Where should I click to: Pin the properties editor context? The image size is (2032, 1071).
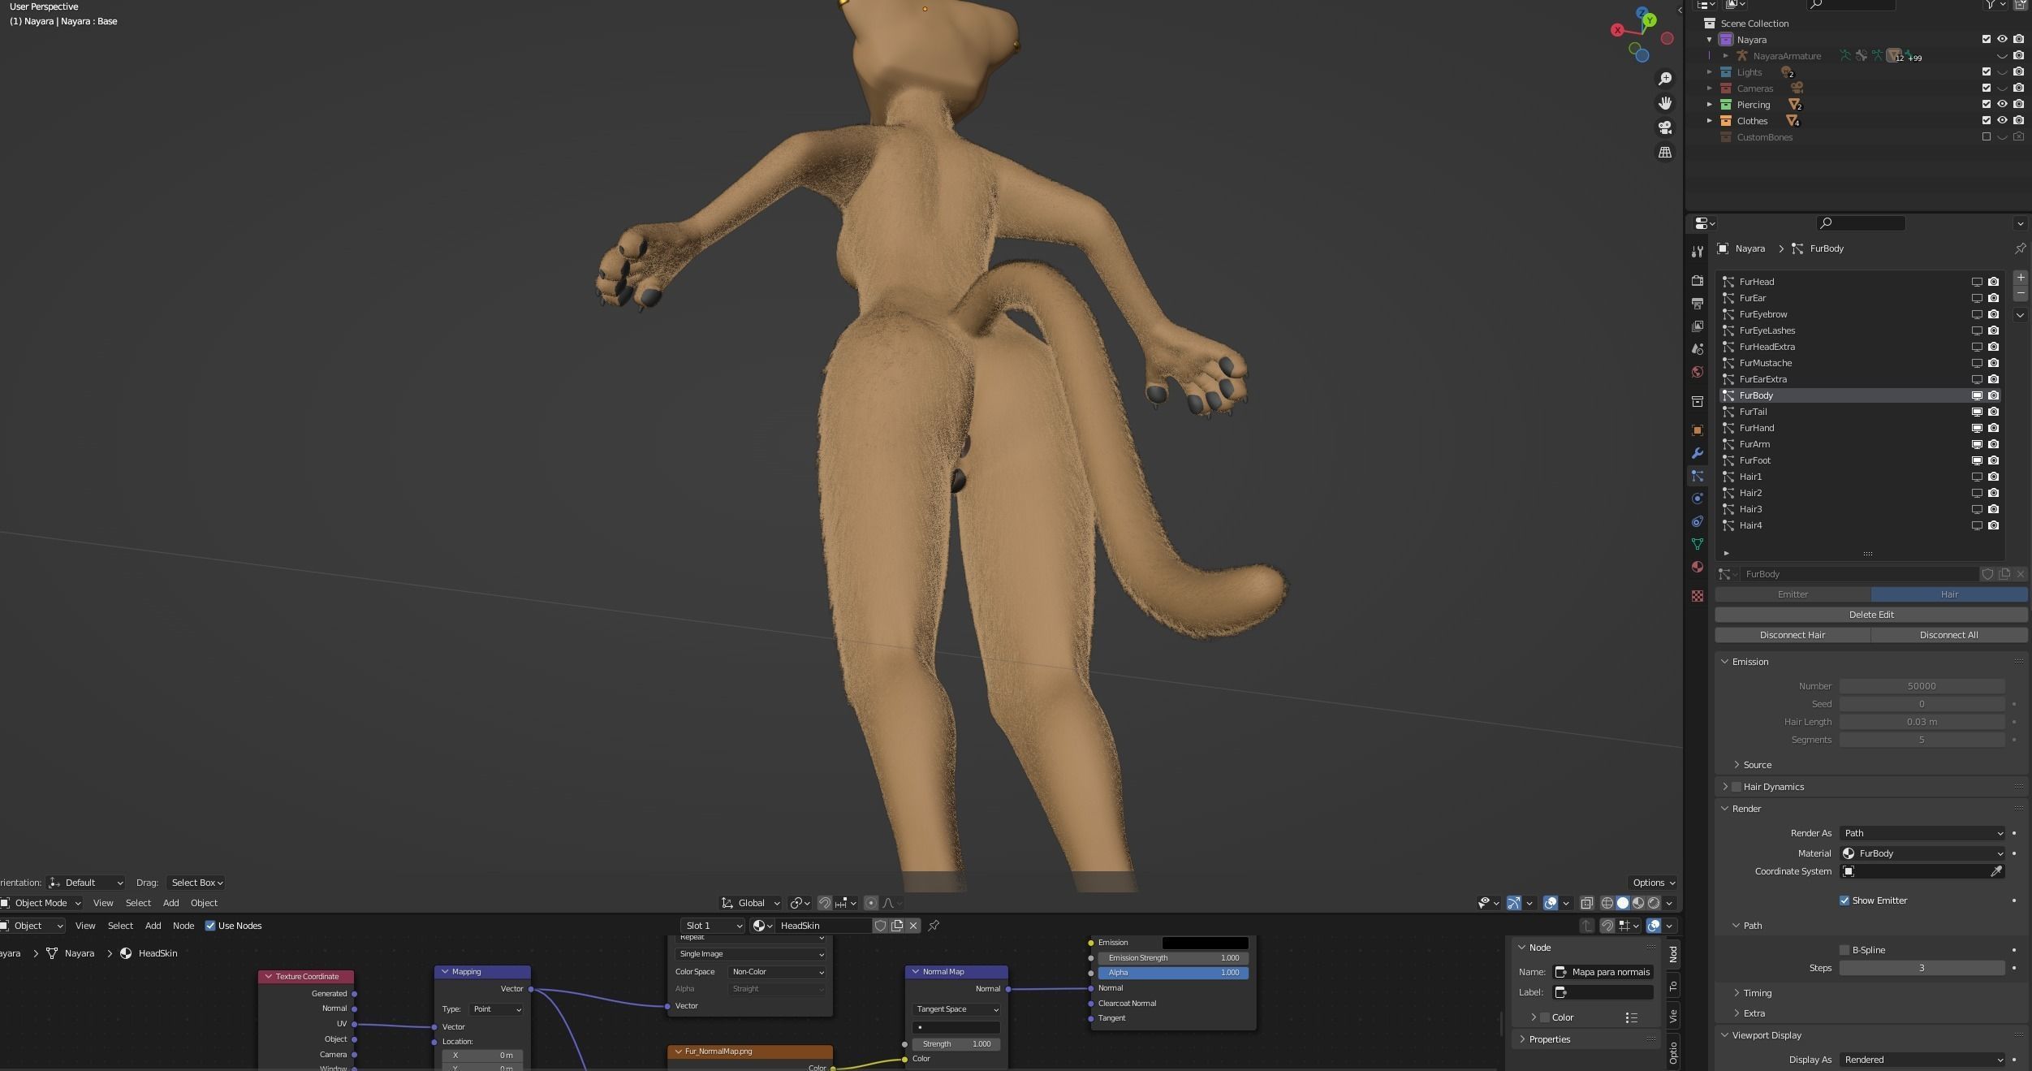[x=2020, y=248]
